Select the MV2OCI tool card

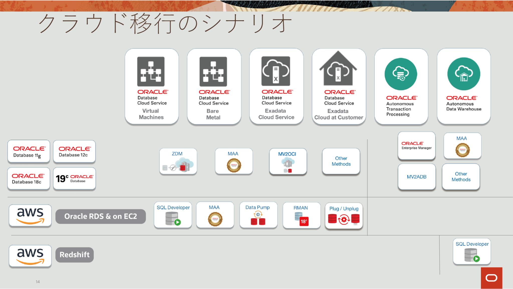point(288,162)
